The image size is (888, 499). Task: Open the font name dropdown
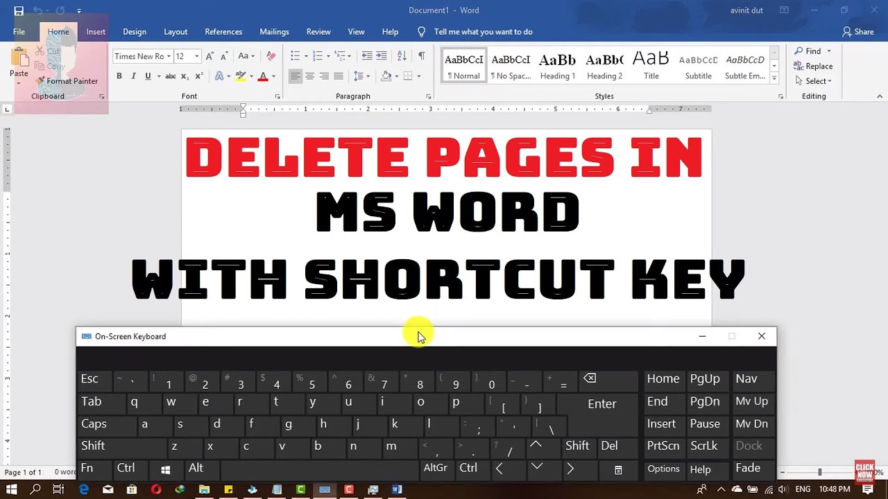169,56
